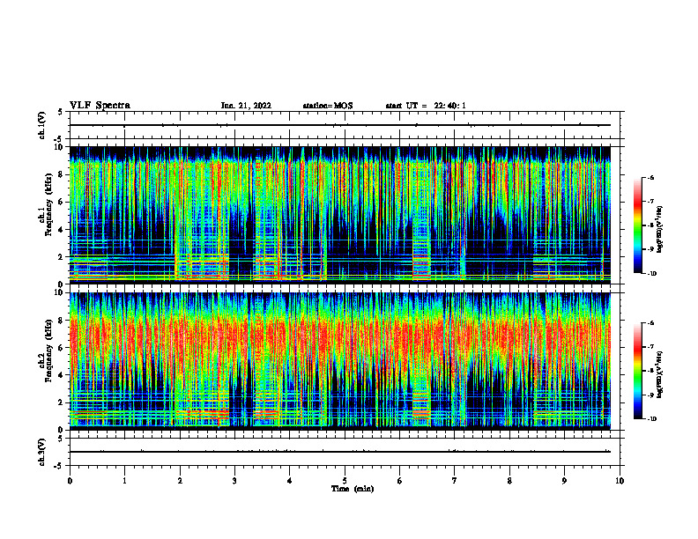Screen dimensions: 698x539
Task: Click inside the ch.1 spectrogram panel
Action: click(340, 215)
